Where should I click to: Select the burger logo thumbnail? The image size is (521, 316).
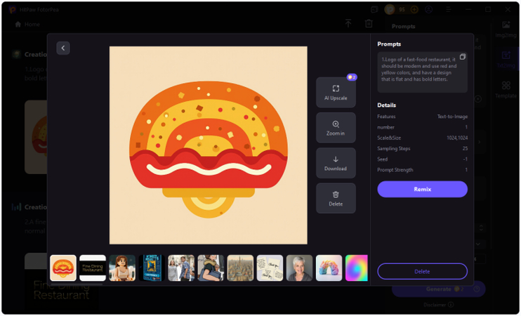(x=63, y=268)
